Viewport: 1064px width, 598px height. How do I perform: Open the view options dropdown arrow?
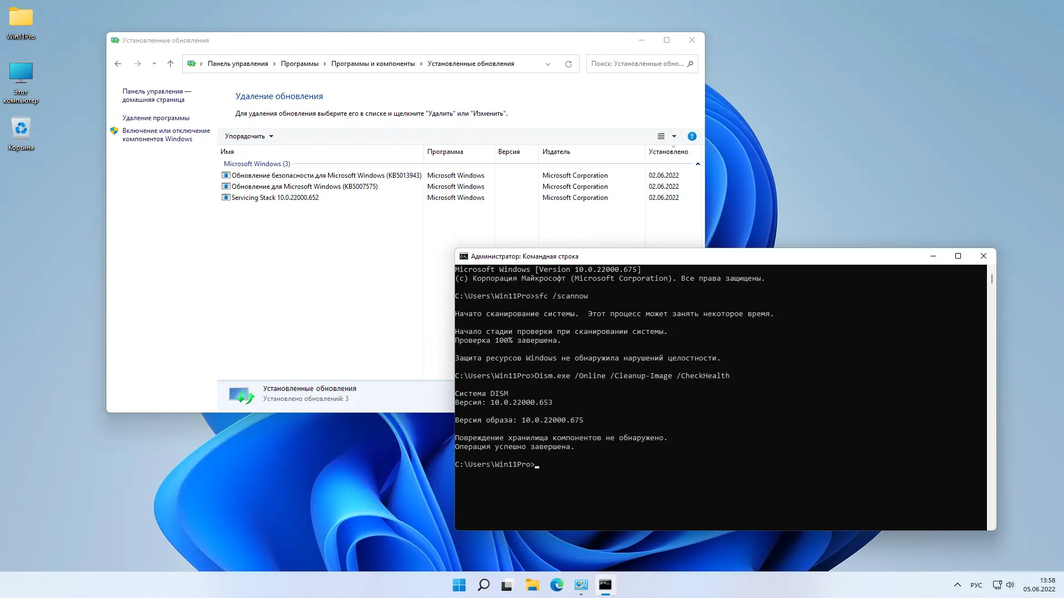tap(674, 136)
